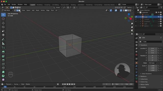This screenshot has width=163, height=91.
Task: Open the Object Data mesh properties tab
Action: pos(137,79)
